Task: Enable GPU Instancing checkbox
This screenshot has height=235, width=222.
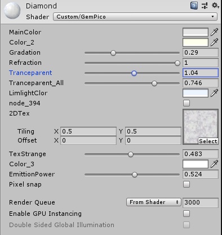Action: click(x=187, y=214)
